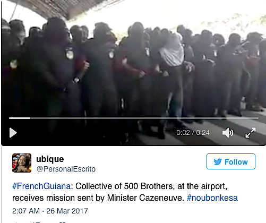Follow the @PersonalEscrito account

pyautogui.click(x=231, y=161)
